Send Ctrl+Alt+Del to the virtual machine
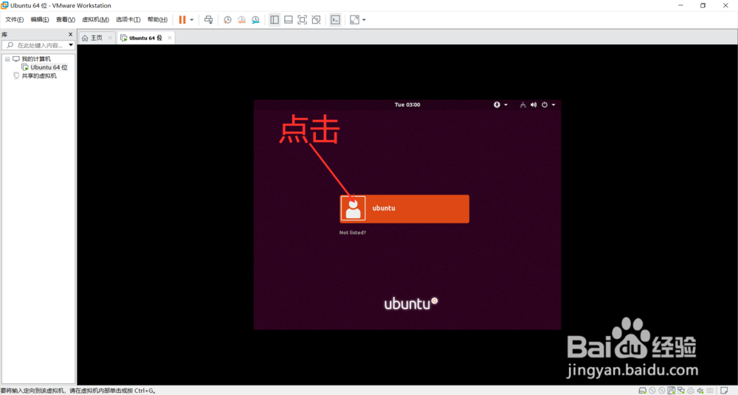The image size is (738, 395). [209, 20]
